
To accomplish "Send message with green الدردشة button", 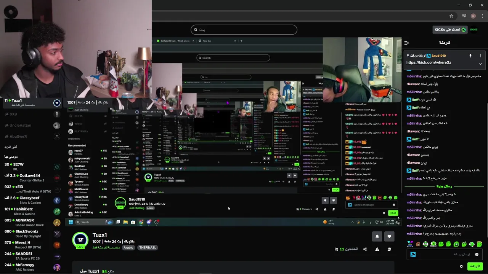I will coord(475,266).
